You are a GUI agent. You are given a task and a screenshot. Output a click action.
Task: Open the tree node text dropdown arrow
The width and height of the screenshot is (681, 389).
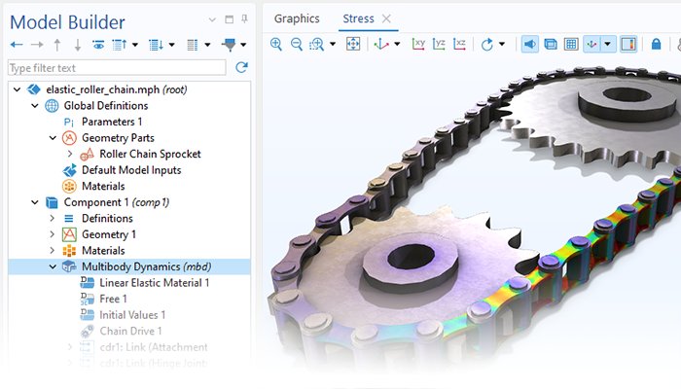(207, 45)
